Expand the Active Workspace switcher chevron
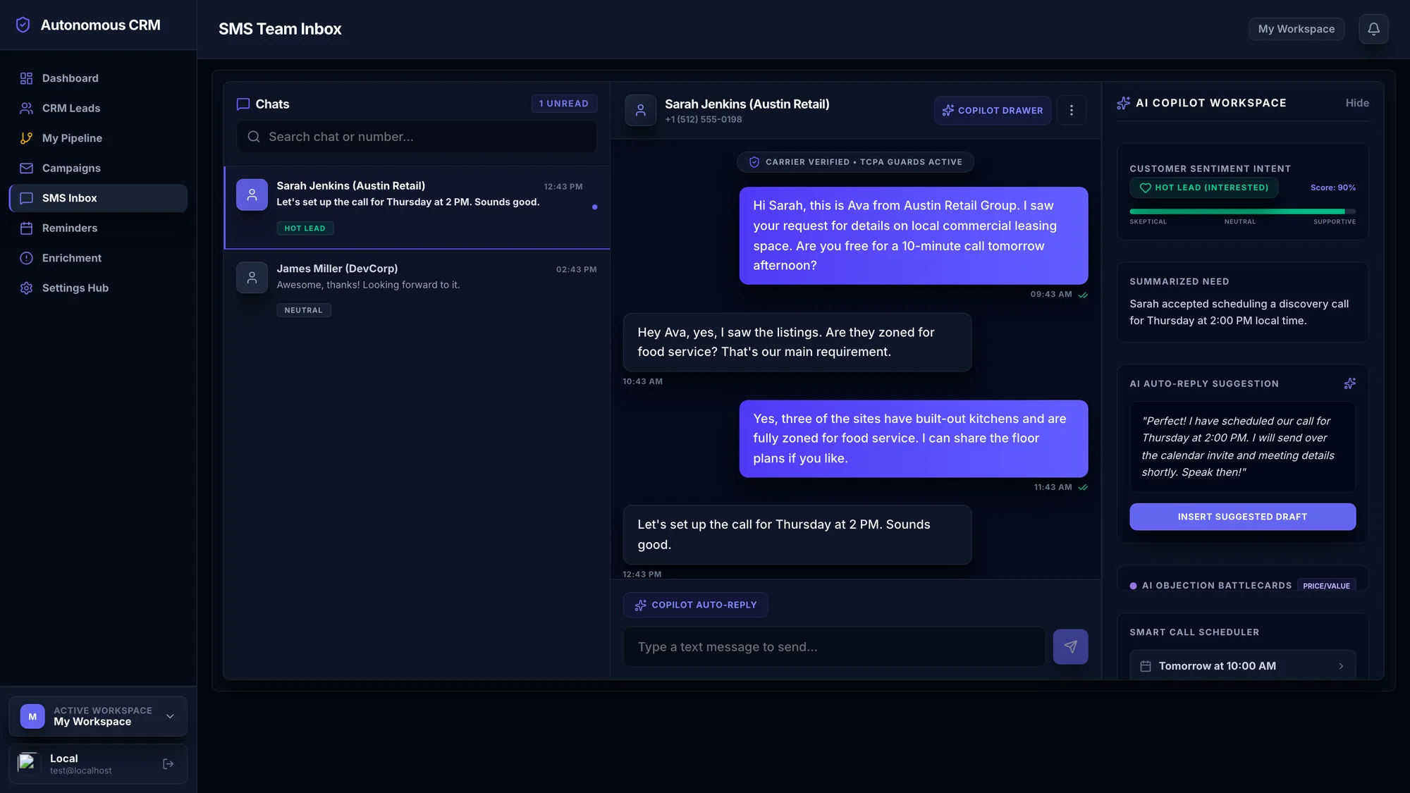 click(170, 716)
